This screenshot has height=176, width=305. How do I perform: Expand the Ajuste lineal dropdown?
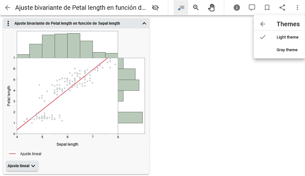point(22,166)
